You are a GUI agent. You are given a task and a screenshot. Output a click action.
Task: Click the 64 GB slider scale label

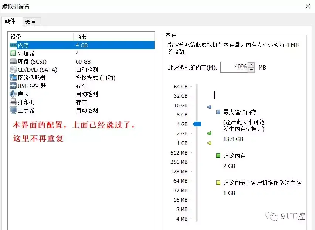[x=180, y=87]
